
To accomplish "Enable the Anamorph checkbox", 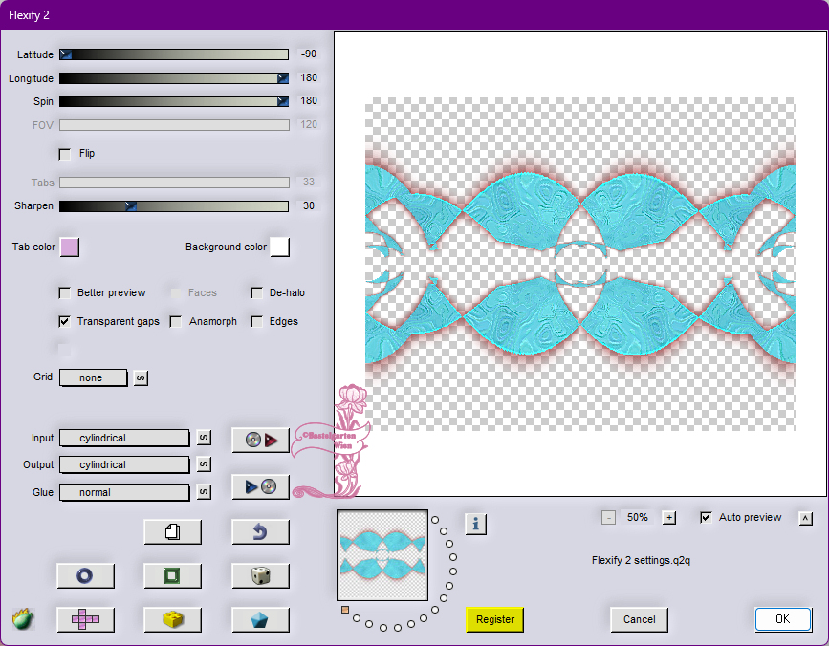I will pos(176,322).
